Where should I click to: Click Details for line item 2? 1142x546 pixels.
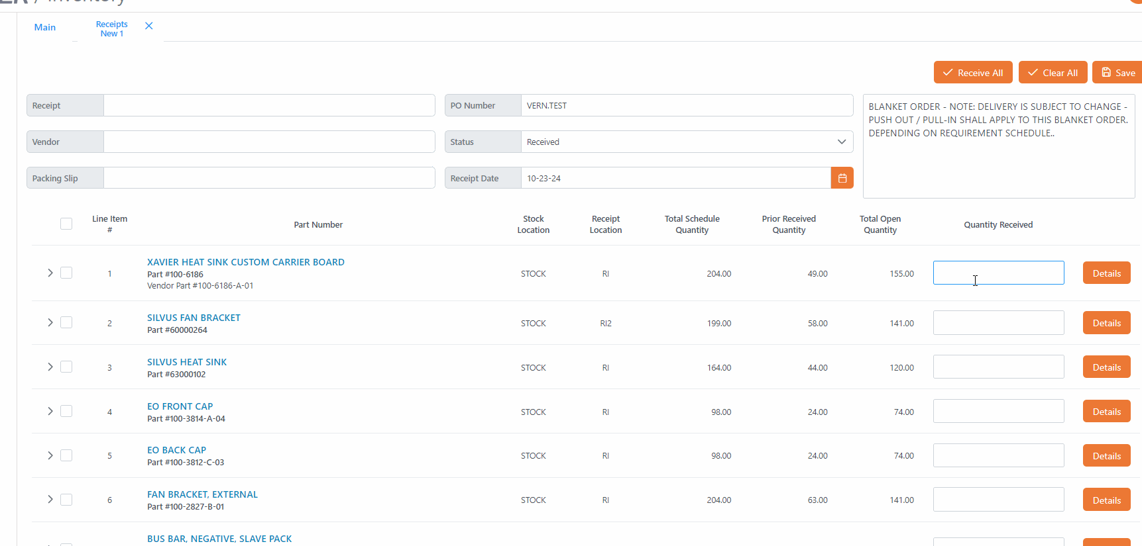coord(1106,323)
